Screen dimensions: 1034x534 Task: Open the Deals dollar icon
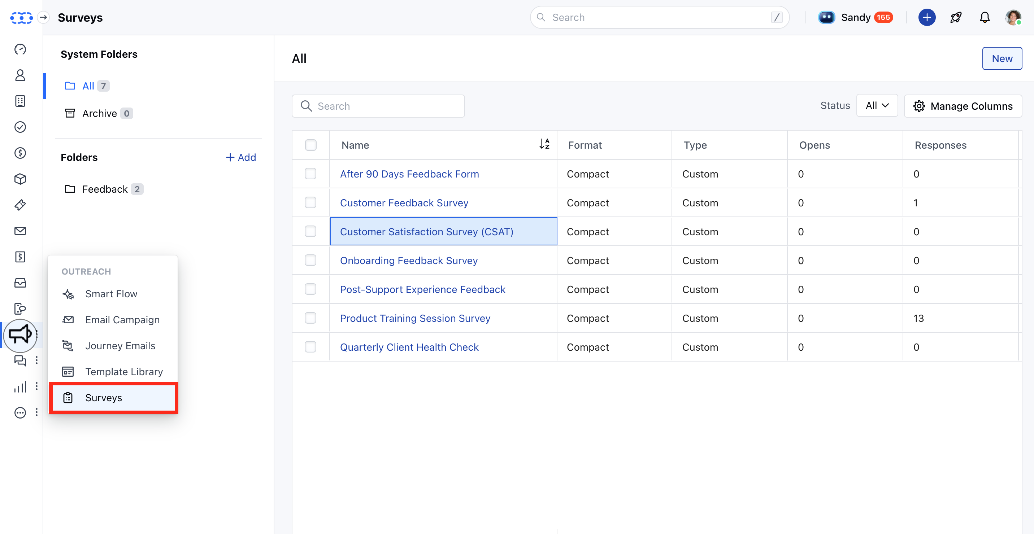(x=20, y=153)
